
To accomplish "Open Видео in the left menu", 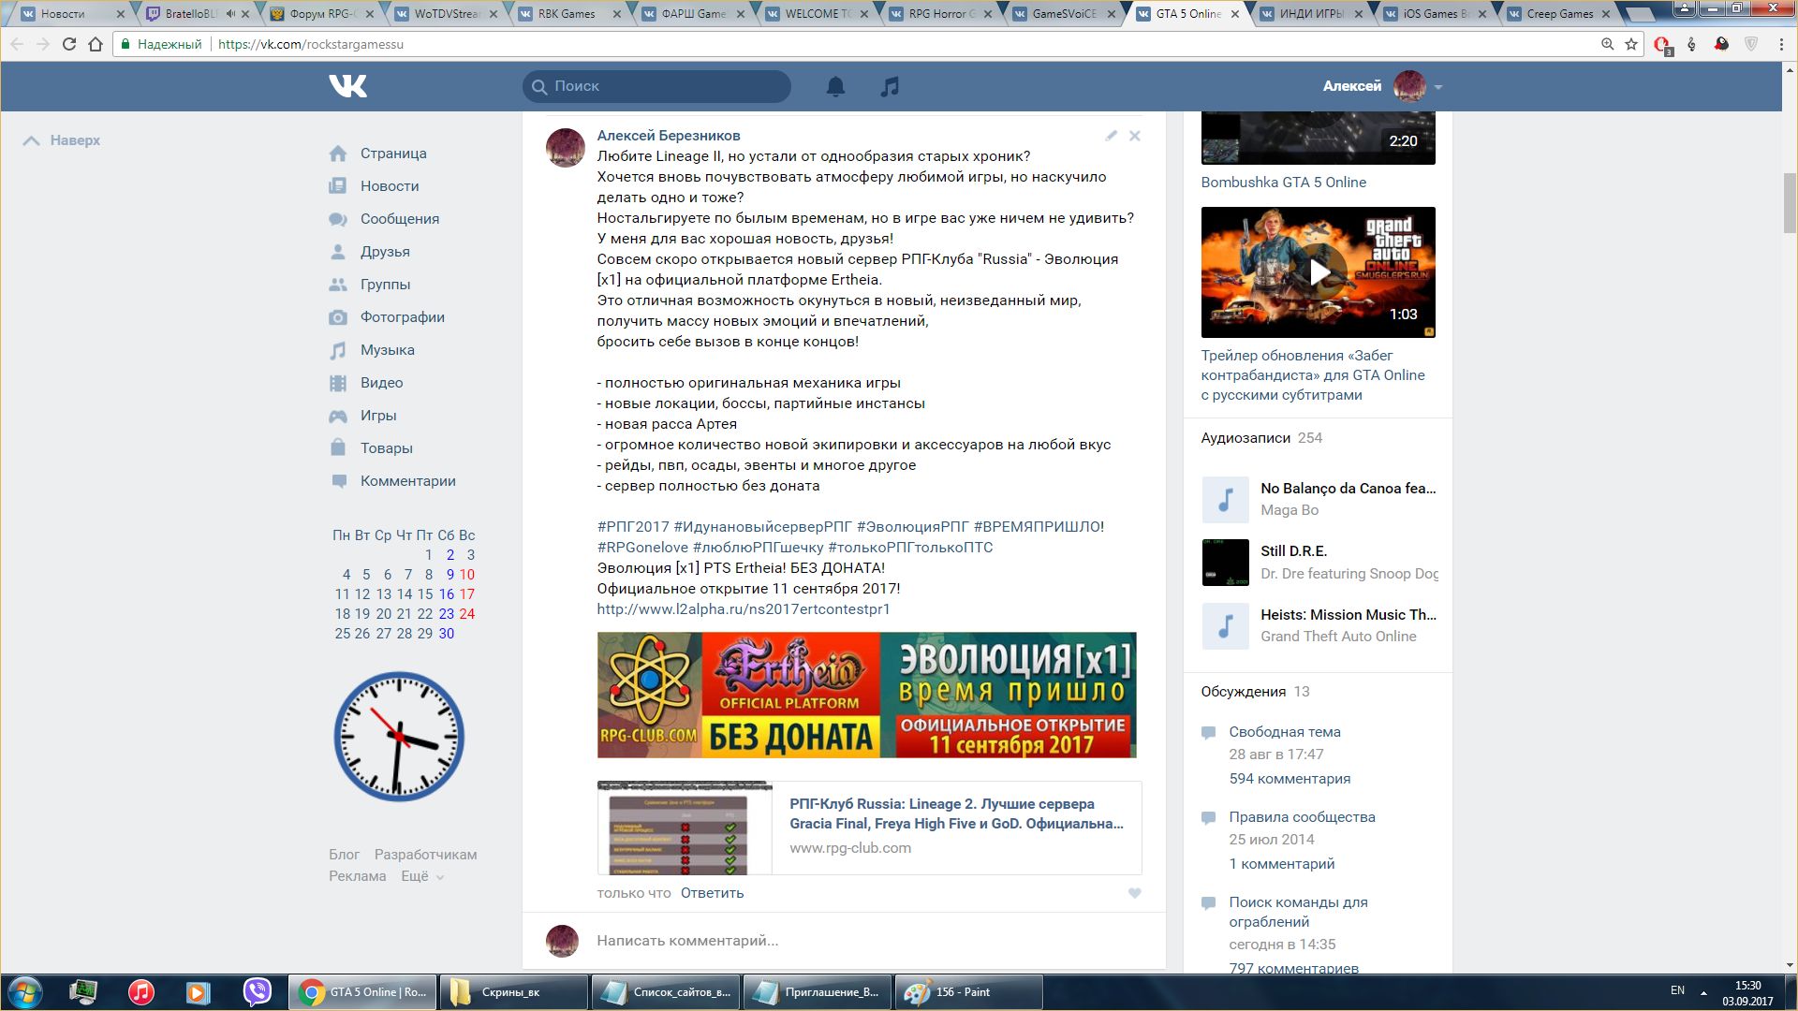I will pos(381,383).
